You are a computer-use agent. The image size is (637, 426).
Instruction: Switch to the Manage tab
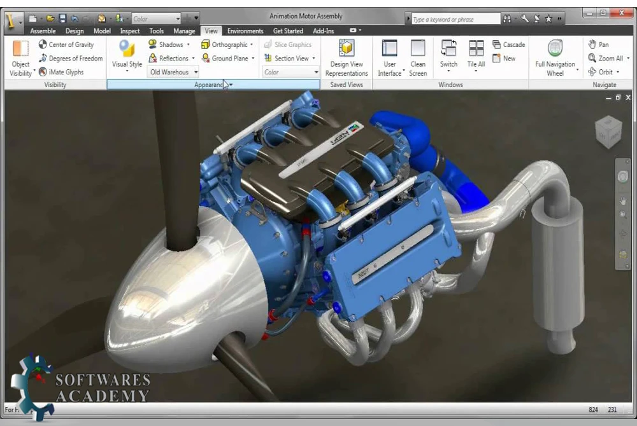pyautogui.click(x=184, y=31)
